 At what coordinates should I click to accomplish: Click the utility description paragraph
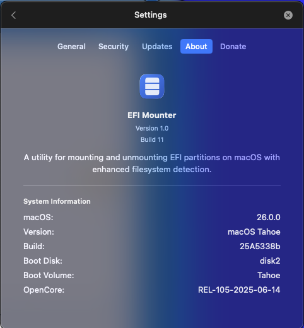coord(152,163)
